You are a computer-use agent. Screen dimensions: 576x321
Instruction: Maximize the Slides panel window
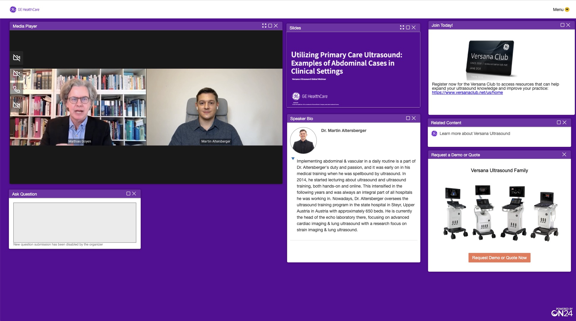(x=408, y=28)
